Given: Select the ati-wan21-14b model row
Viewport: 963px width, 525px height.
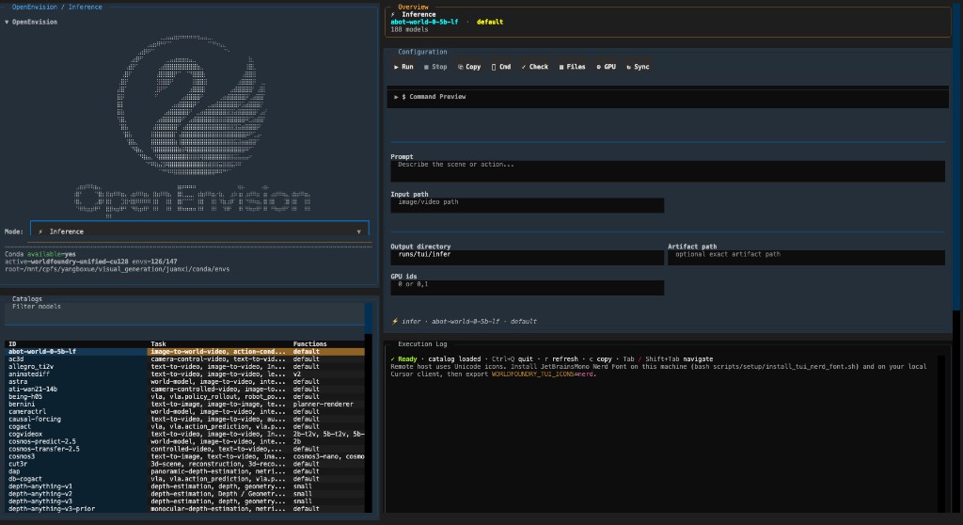Looking at the screenshot, I should pyautogui.click(x=184, y=390).
